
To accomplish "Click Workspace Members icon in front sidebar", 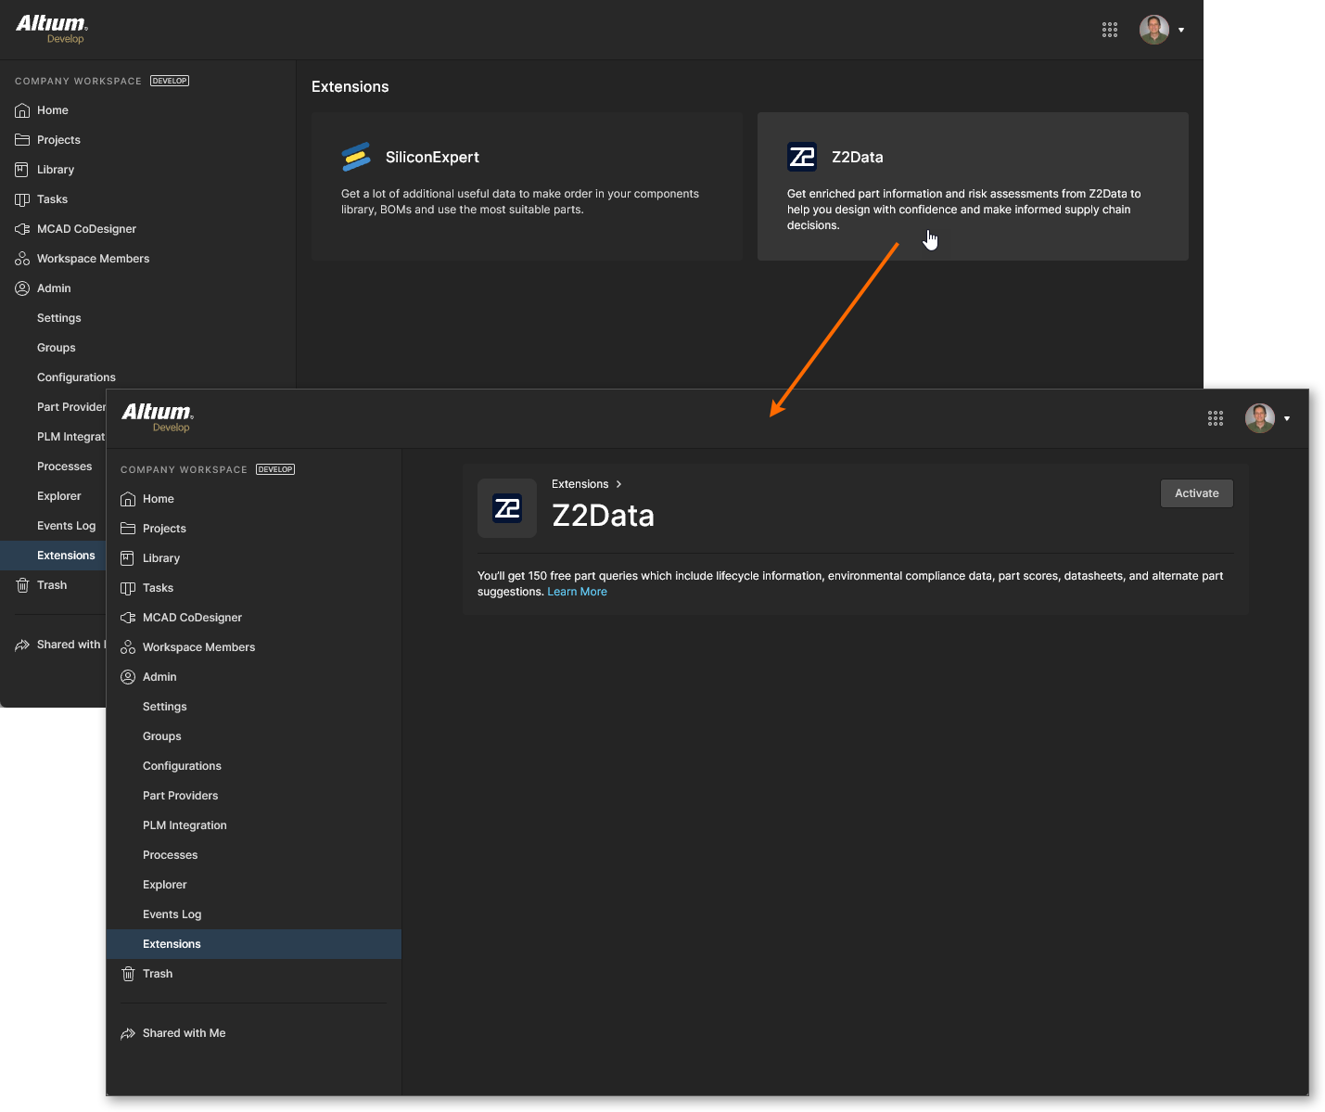I will click(128, 647).
